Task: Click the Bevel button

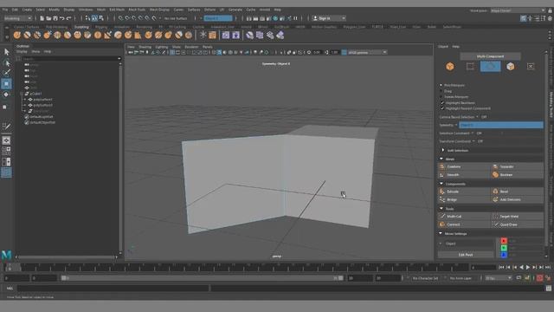Action: click(x=518, y=192)
